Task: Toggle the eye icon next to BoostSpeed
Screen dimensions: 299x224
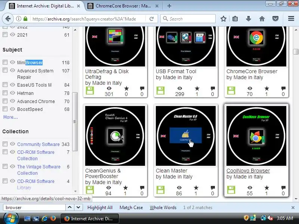Action: coord(12,109)
